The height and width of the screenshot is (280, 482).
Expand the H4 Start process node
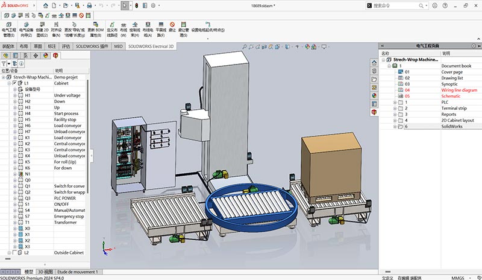[x=14, y=113]
